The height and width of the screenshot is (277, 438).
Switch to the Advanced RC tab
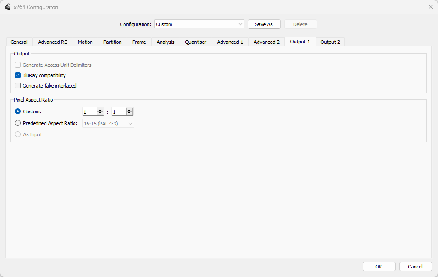(x=53, y=42)
